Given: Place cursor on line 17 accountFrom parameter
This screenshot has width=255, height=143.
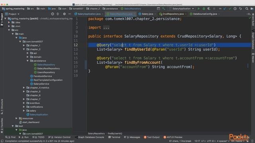Looking at the screenshot, I should coord(178,67).
